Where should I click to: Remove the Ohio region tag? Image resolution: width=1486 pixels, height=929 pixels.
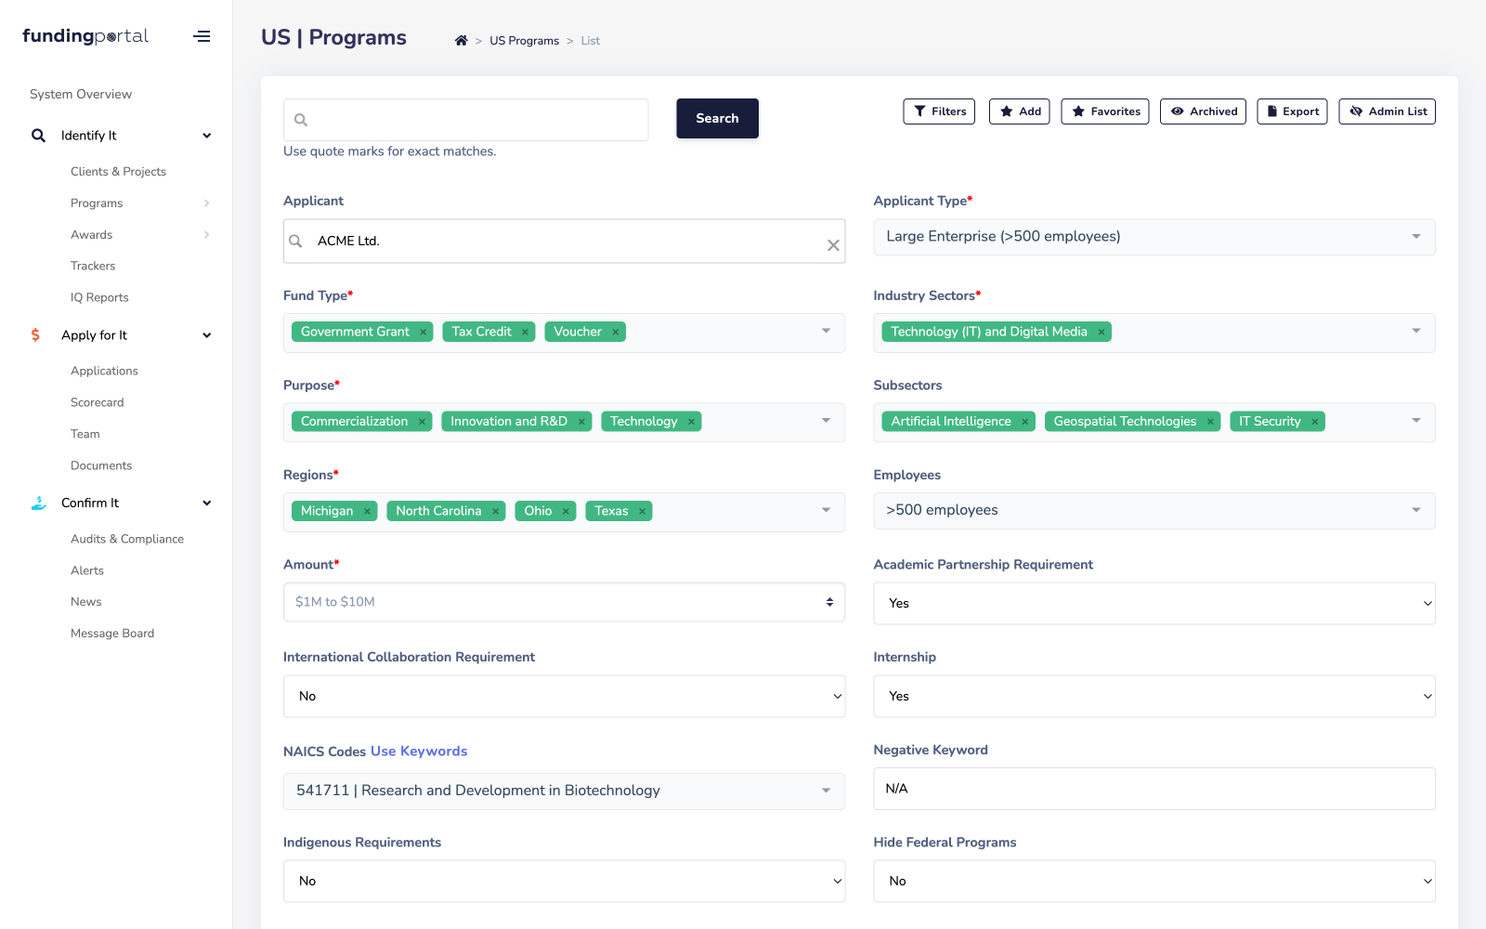click(x=565, y=510)
